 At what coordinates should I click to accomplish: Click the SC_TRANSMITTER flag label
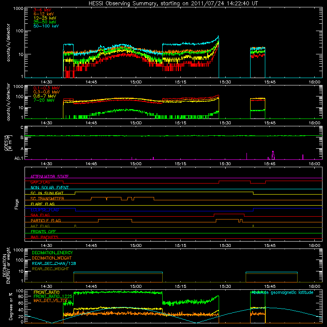click(47, 199)
